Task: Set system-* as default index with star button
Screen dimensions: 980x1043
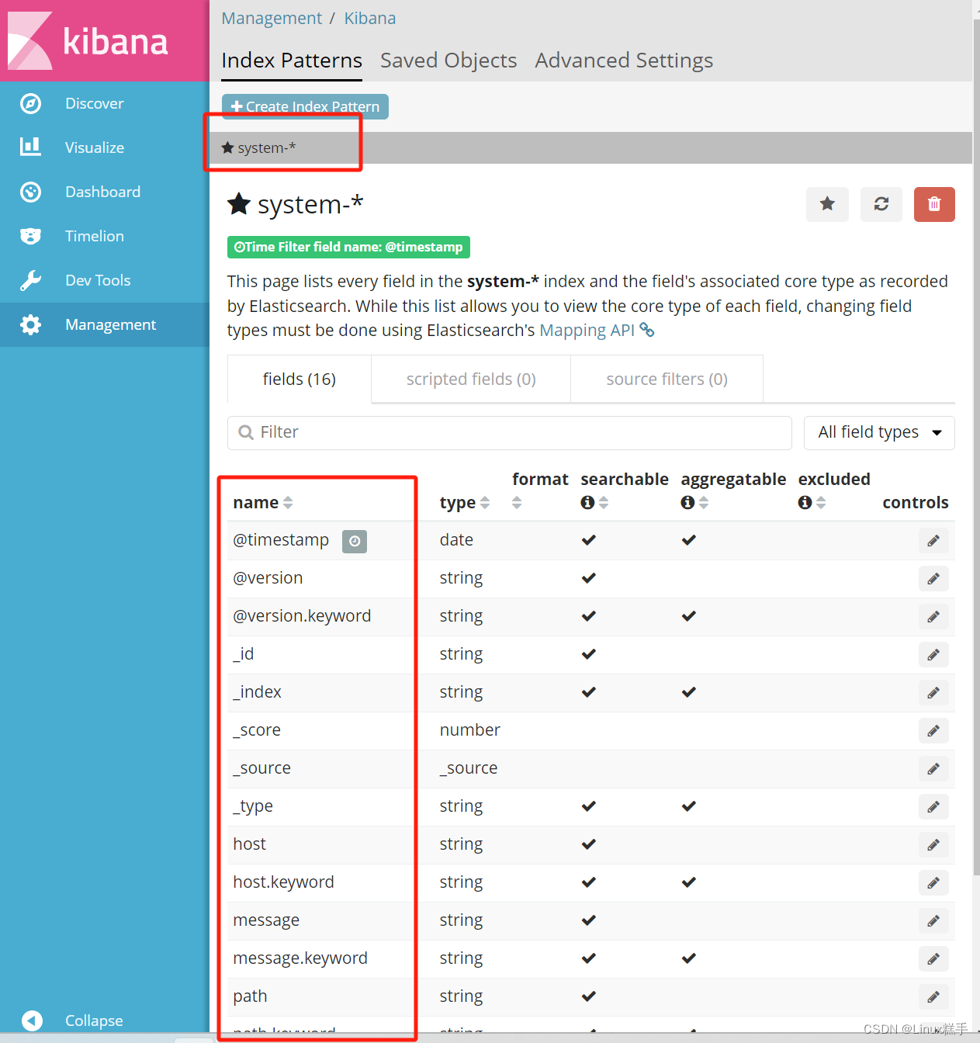Action: (827, 204)
